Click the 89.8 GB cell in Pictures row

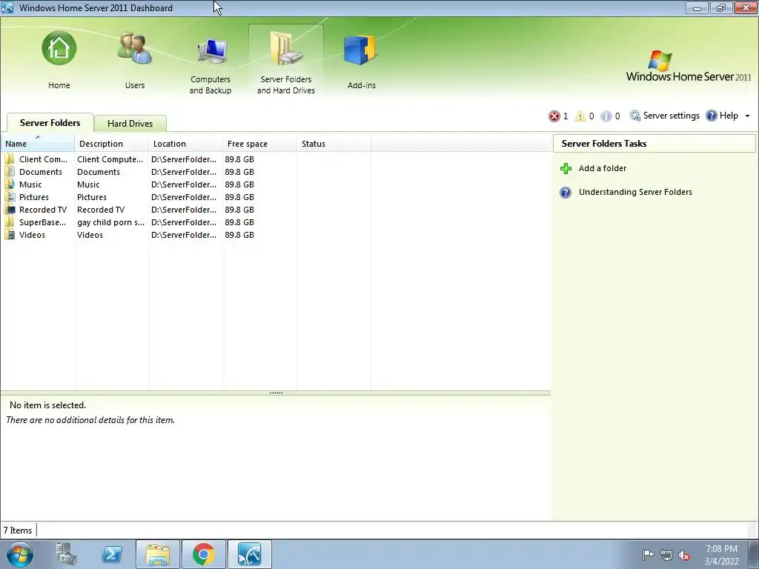coord(239,197)
